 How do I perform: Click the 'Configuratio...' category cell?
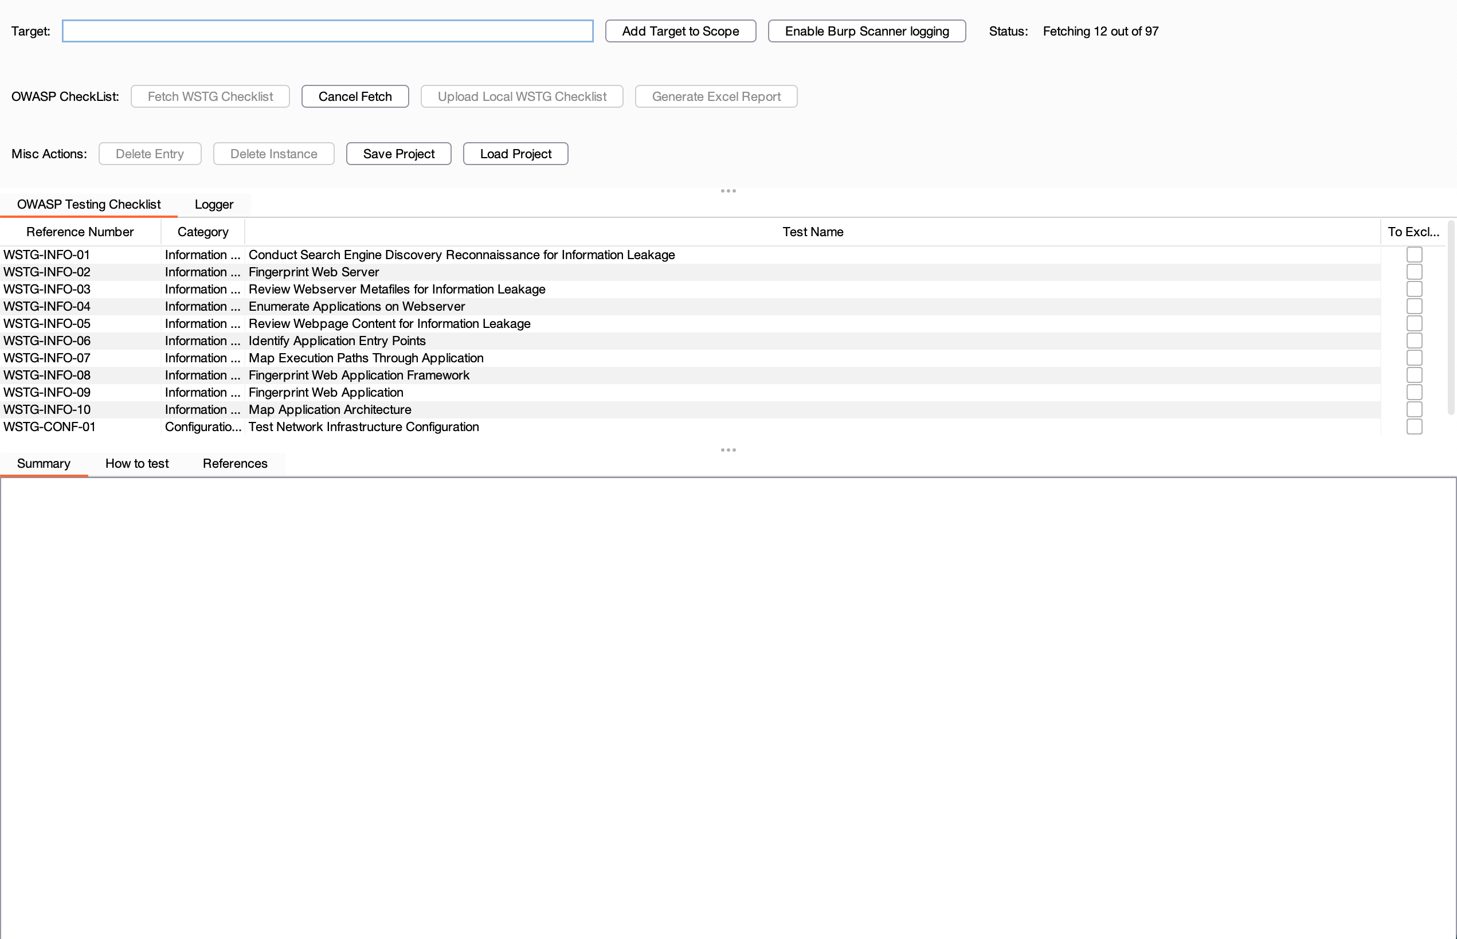point(203,427)
